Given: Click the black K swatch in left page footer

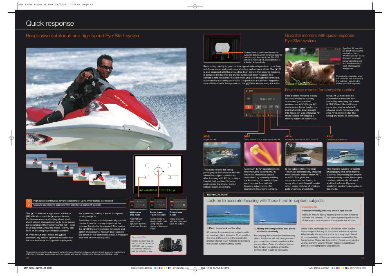Looking at the screenshot, I should pyautogui.click(x=169, y=268).
